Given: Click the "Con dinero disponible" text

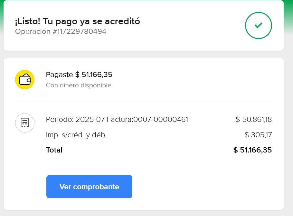Looking at the screenshot, I should click(x=79, y=85).
